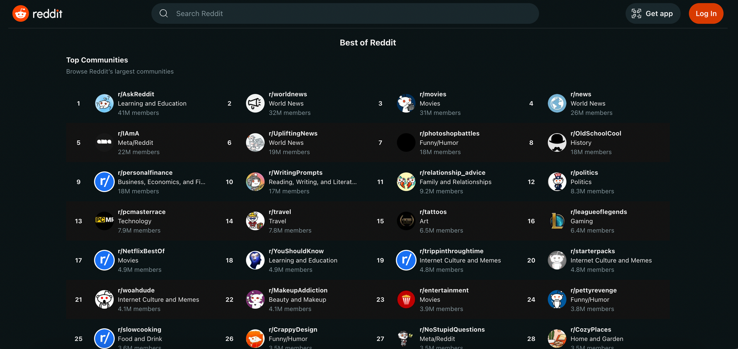Open r/entertainment popcorn avatar
Screen dimensions: 738x349
[406, 300]
